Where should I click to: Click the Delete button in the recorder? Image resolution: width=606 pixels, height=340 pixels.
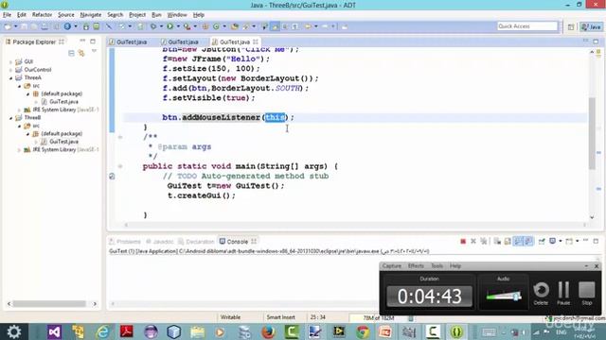[541, 293]
